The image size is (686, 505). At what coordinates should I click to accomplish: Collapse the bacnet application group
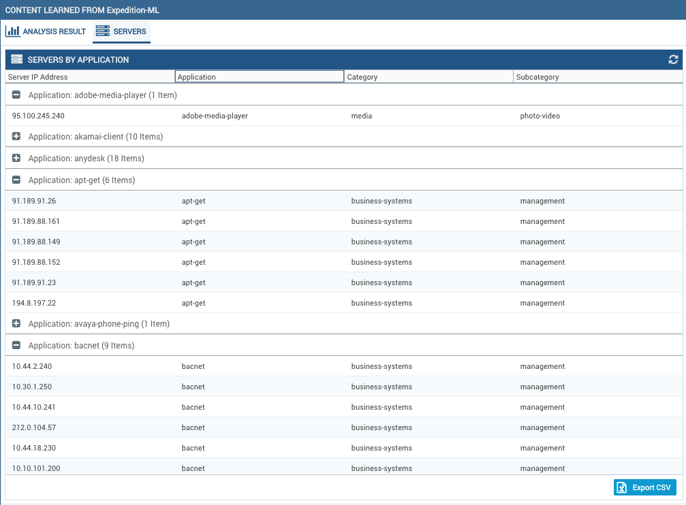coord(16,345)
